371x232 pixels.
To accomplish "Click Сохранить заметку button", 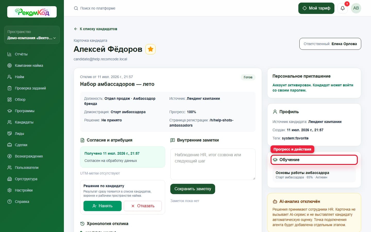I will [193, 189].
